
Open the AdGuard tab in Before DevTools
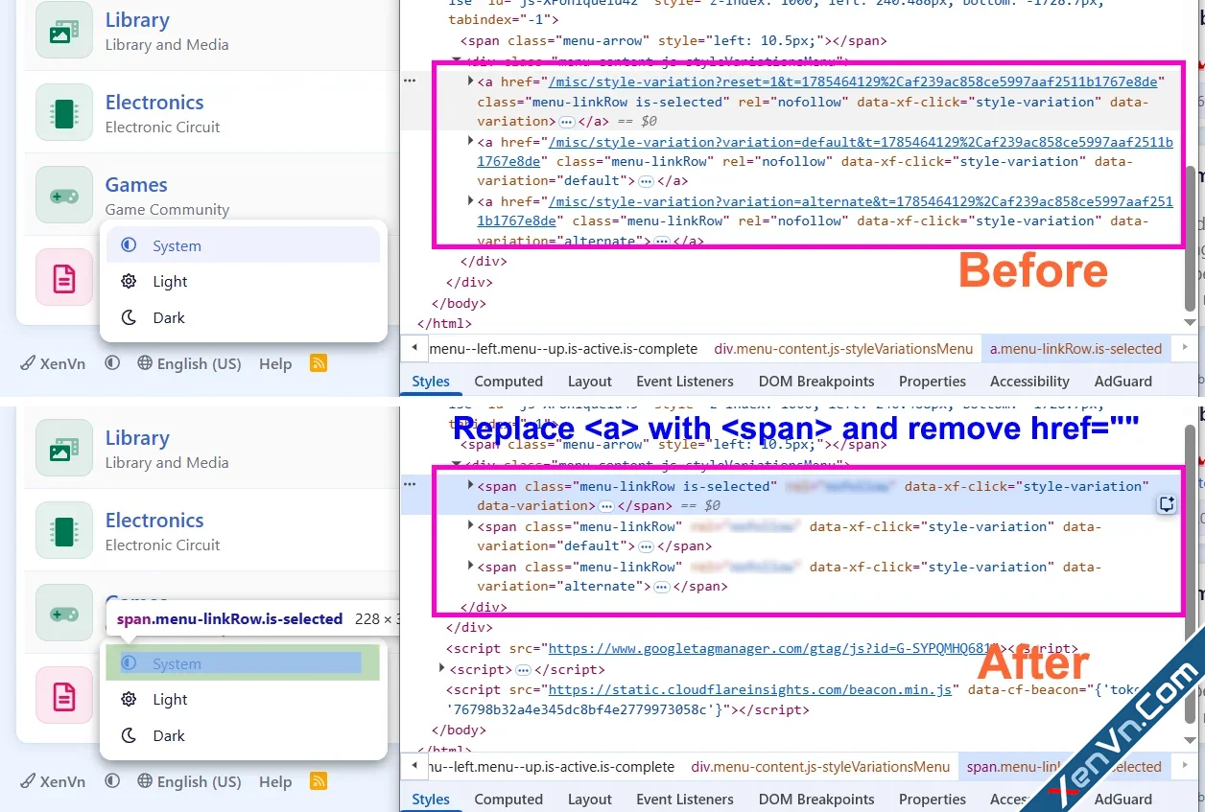pyautogui.click(x=1123, y=381)
